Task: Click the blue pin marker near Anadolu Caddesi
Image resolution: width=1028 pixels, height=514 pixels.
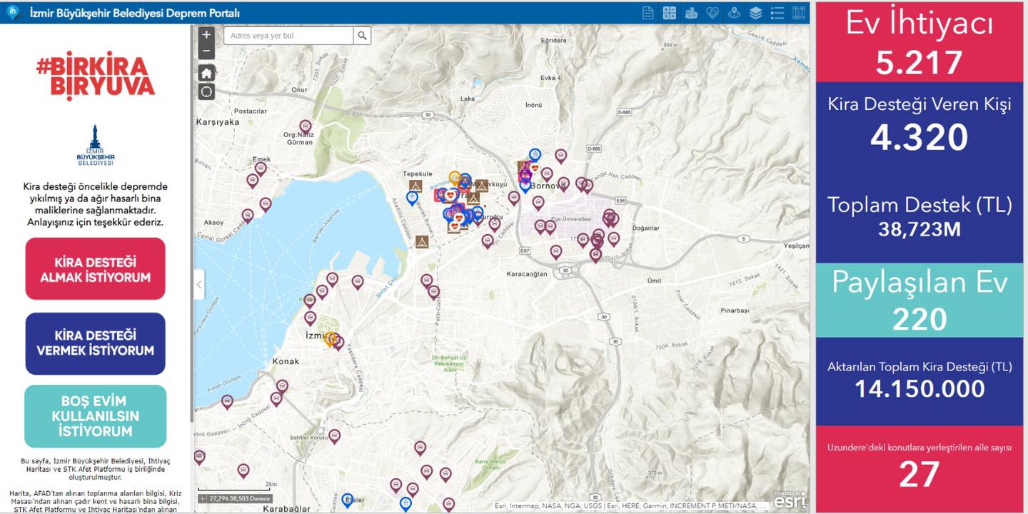Action: 411,198
